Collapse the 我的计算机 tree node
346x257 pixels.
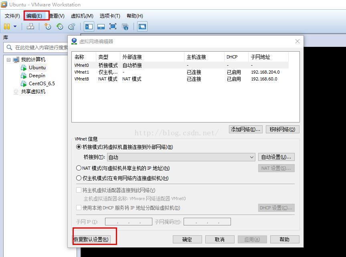[8, 60]
